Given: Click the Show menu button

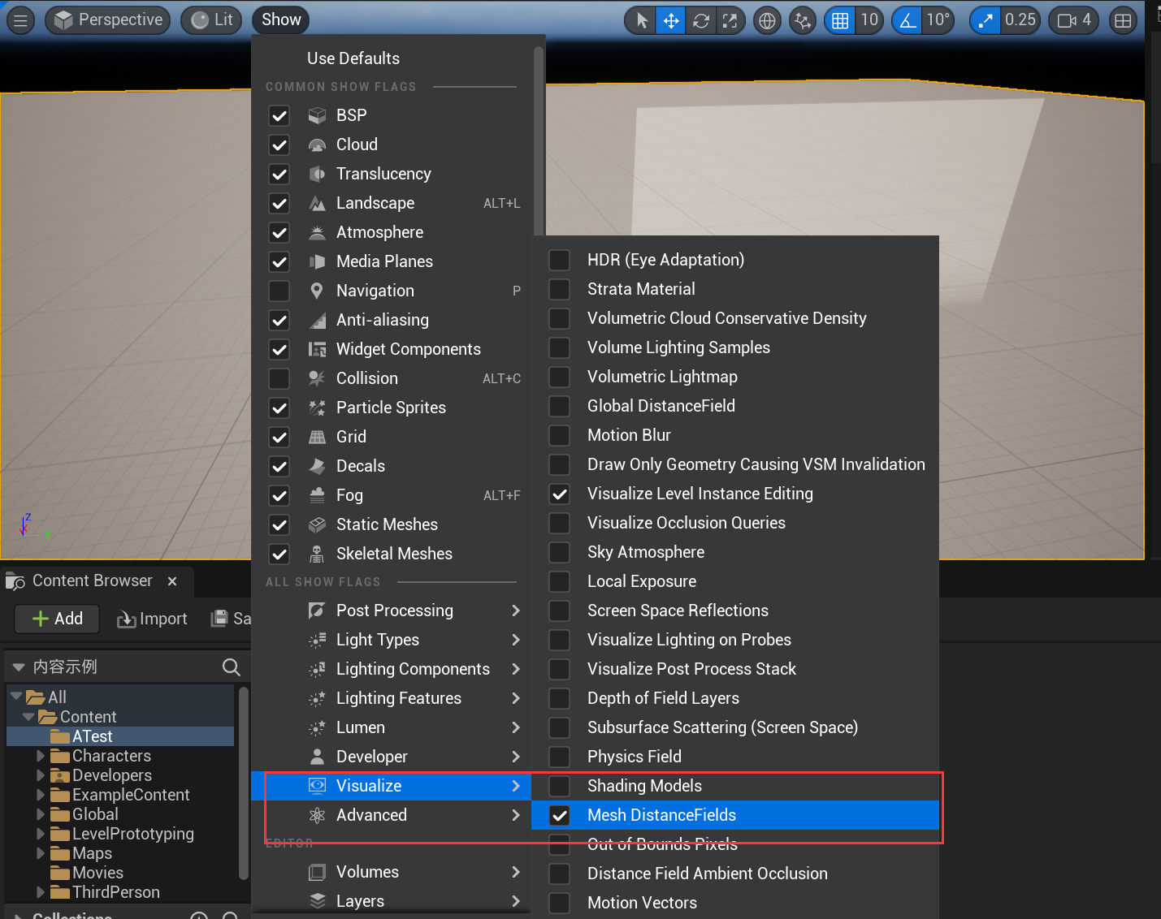Looking at the screenshot, I should pyautogui.click(x=281, y=20).
